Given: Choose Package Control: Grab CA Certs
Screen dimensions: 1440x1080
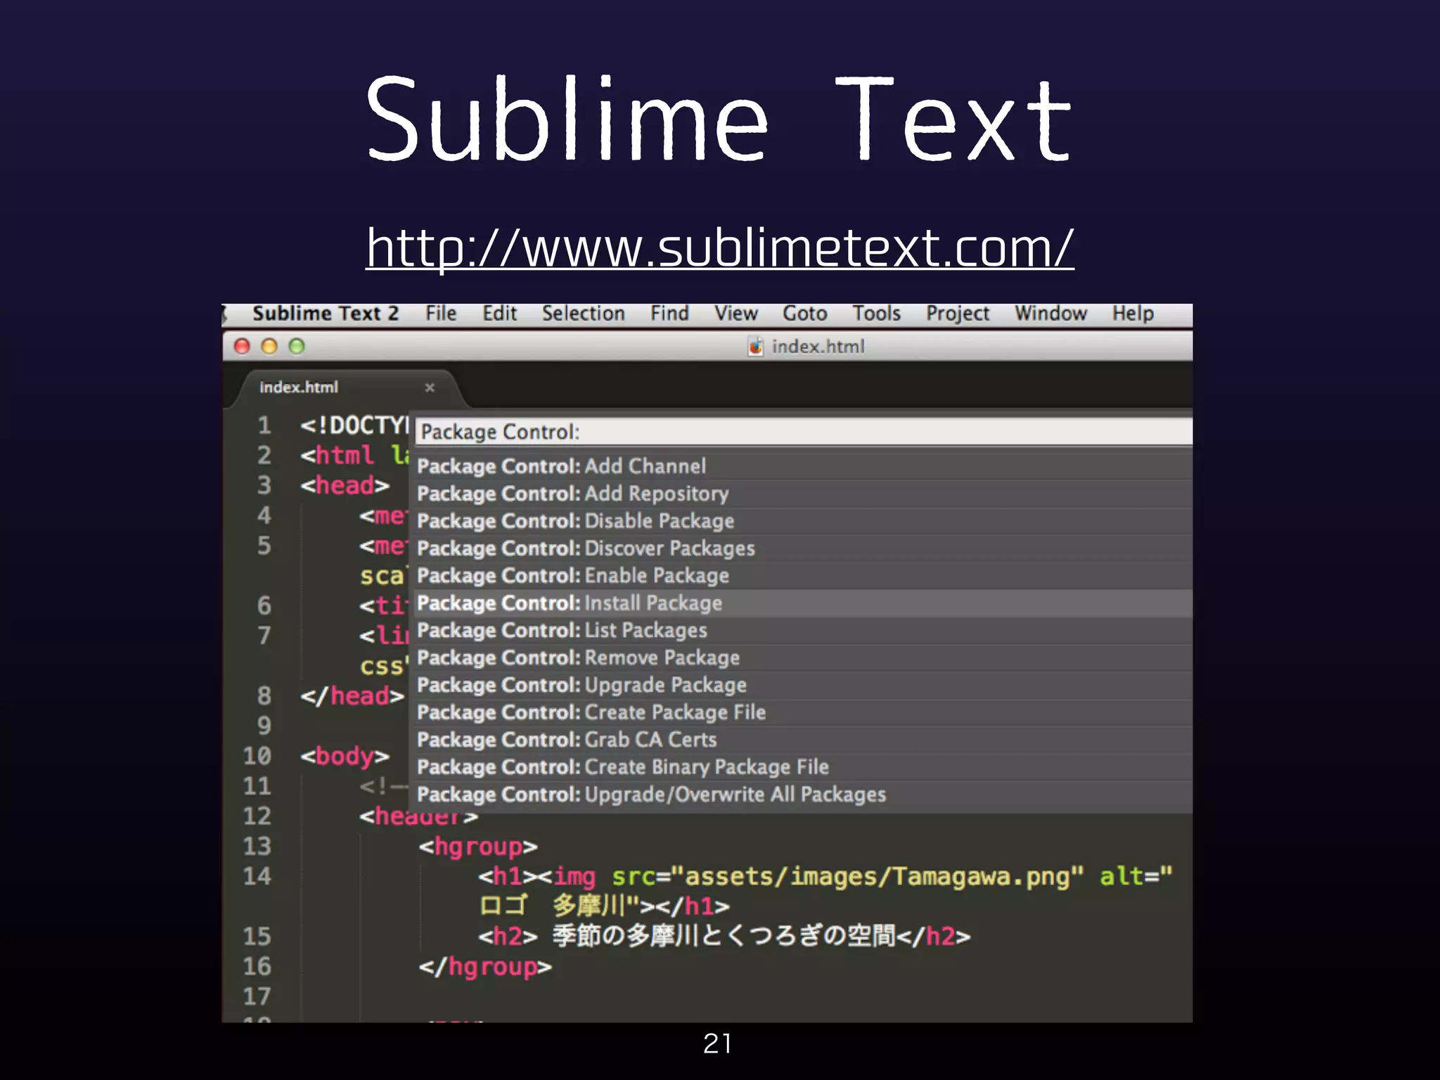Looking at the screenshot, I should pyautogui.click(x=804, y=740).
